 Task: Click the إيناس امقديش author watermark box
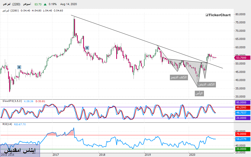pos(20,150)
